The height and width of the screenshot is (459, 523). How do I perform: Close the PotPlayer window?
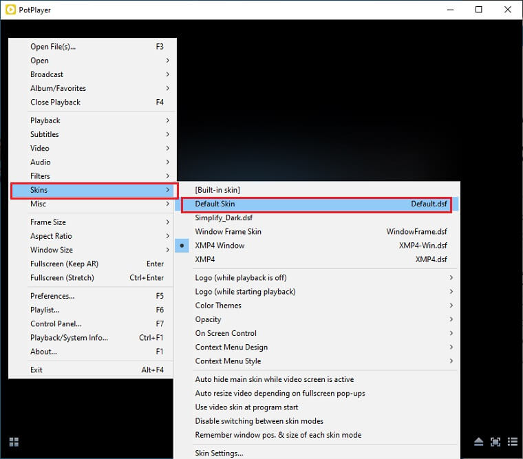(x=508, y=10)
